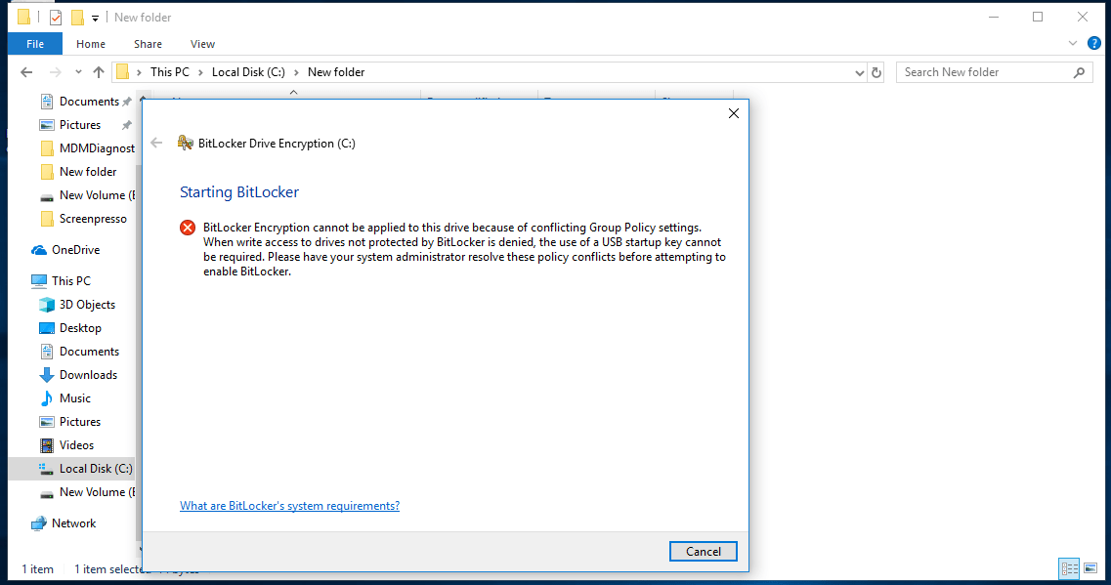The height and width of the screenshot is (585, 1111).
Task: Click the back arrow in BitLocker dialog
Action: (x=156, y=143)
